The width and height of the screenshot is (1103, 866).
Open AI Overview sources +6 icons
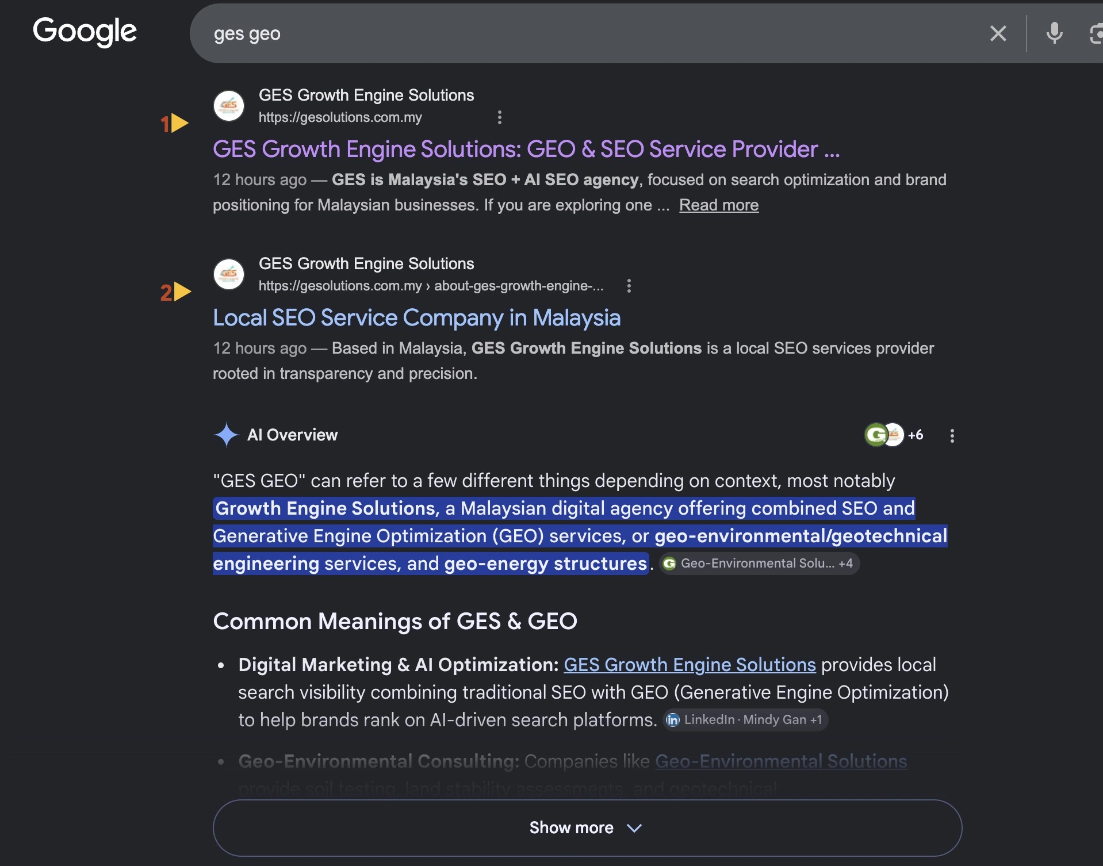point(894,435)
